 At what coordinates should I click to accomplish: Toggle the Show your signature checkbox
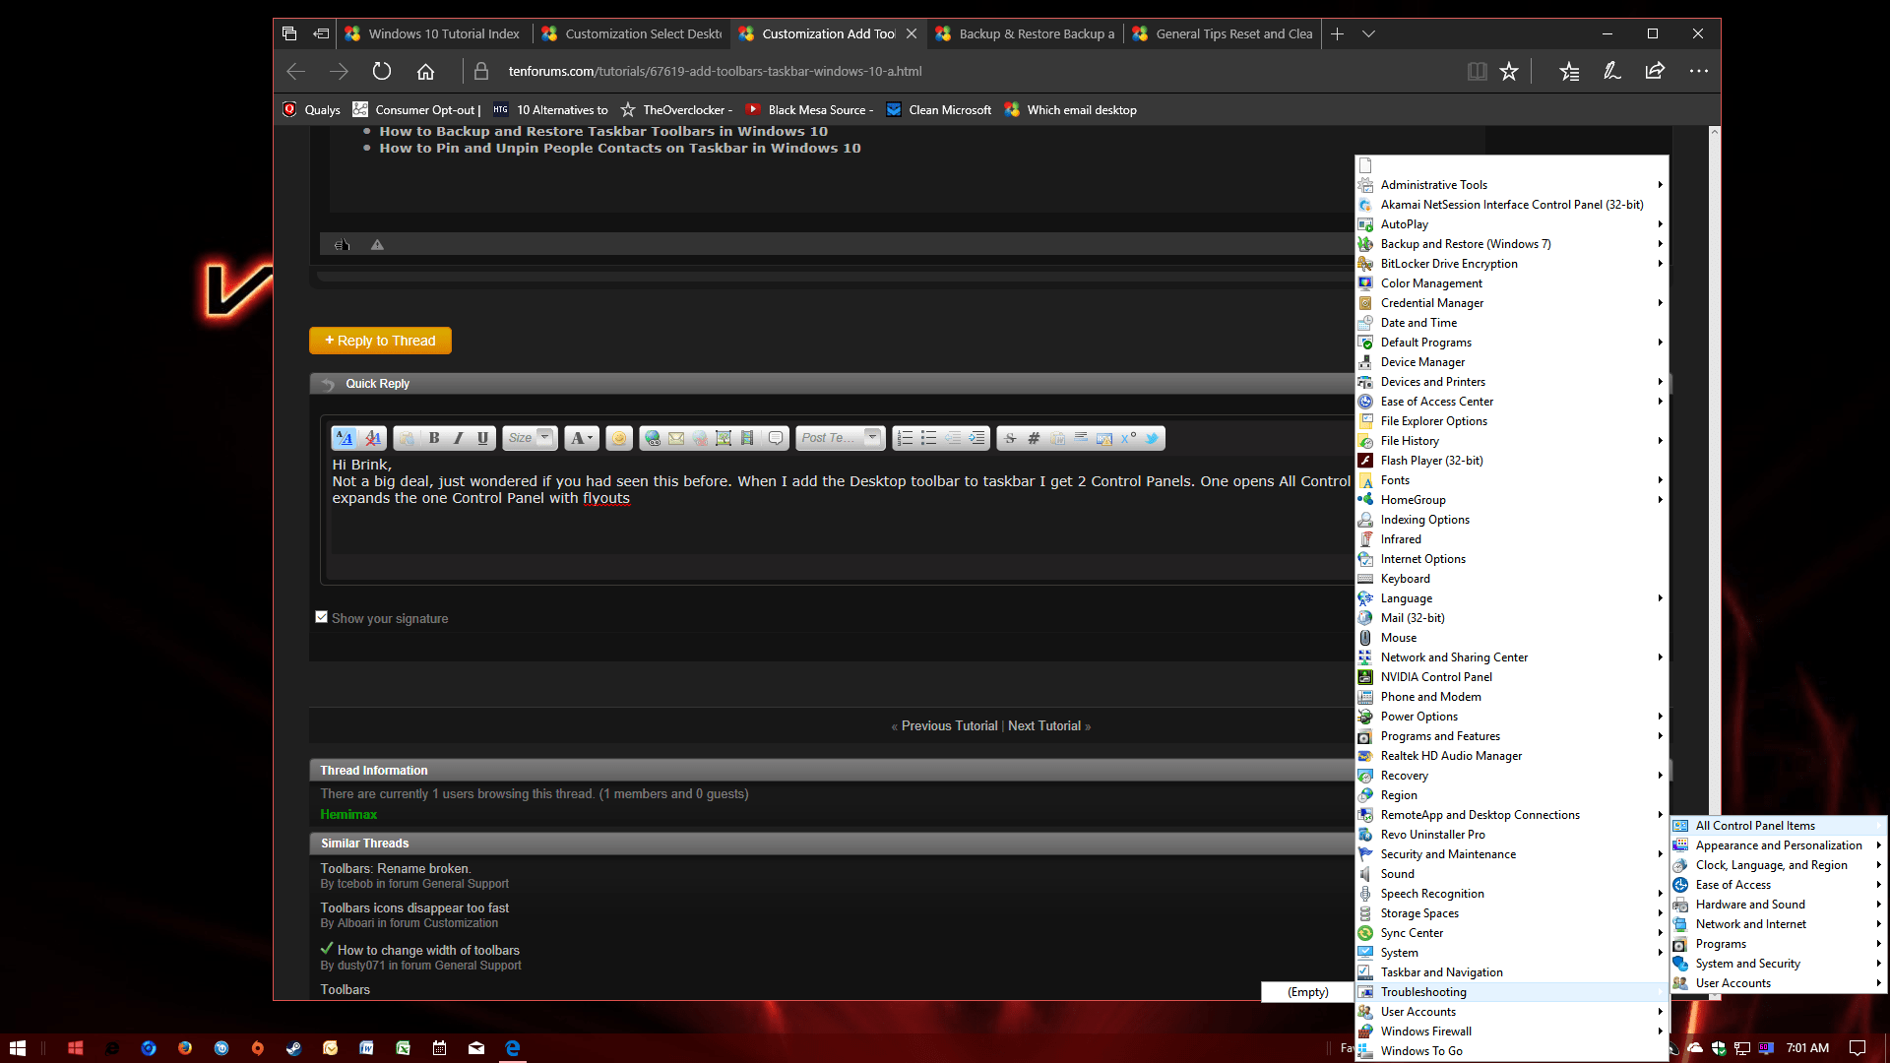pos(321,616)
